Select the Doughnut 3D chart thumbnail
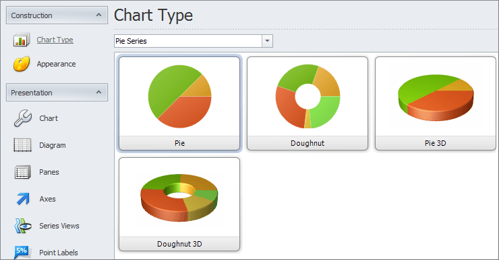The width and height of the screenshot is (499, 260). click(179, 204)
